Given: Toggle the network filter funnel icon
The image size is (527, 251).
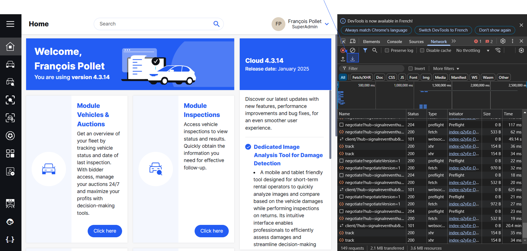Looking at the screenshot, I should click(365, 50).
